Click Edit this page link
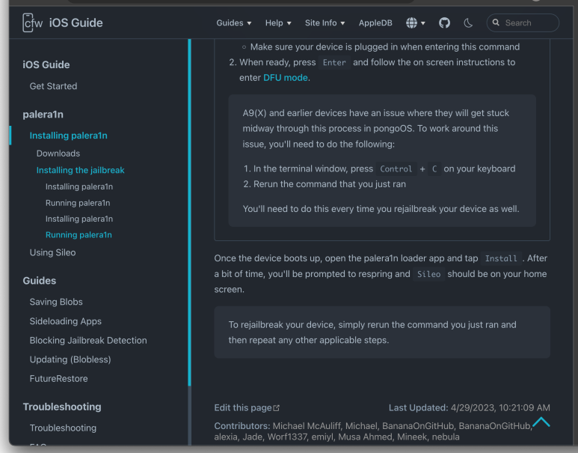This screenshot has height=453, width=578. (x=243, y=407)
